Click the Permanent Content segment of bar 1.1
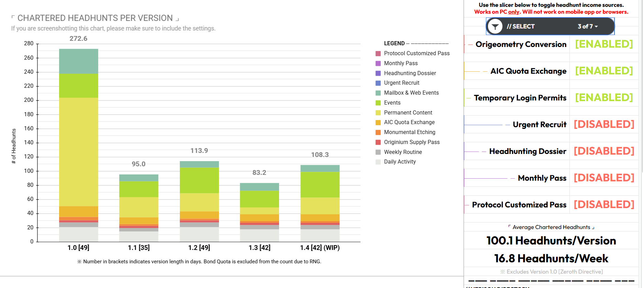The width and height of the screenshot is (643, 288). click(x=139, y=207)
